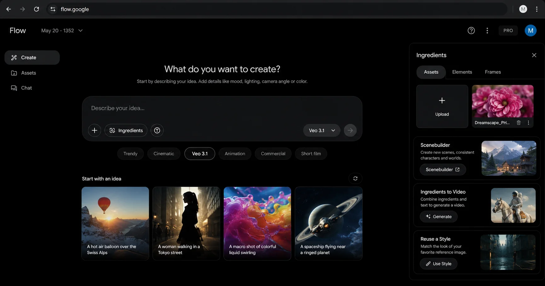Pick the spaceship near ringed planet idea
This screenshot has height=286, width=545.
coord(329,223)
